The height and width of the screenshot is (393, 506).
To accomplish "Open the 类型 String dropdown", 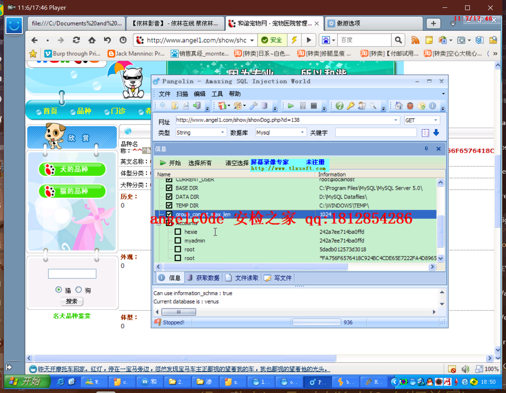I will (223, 132).
